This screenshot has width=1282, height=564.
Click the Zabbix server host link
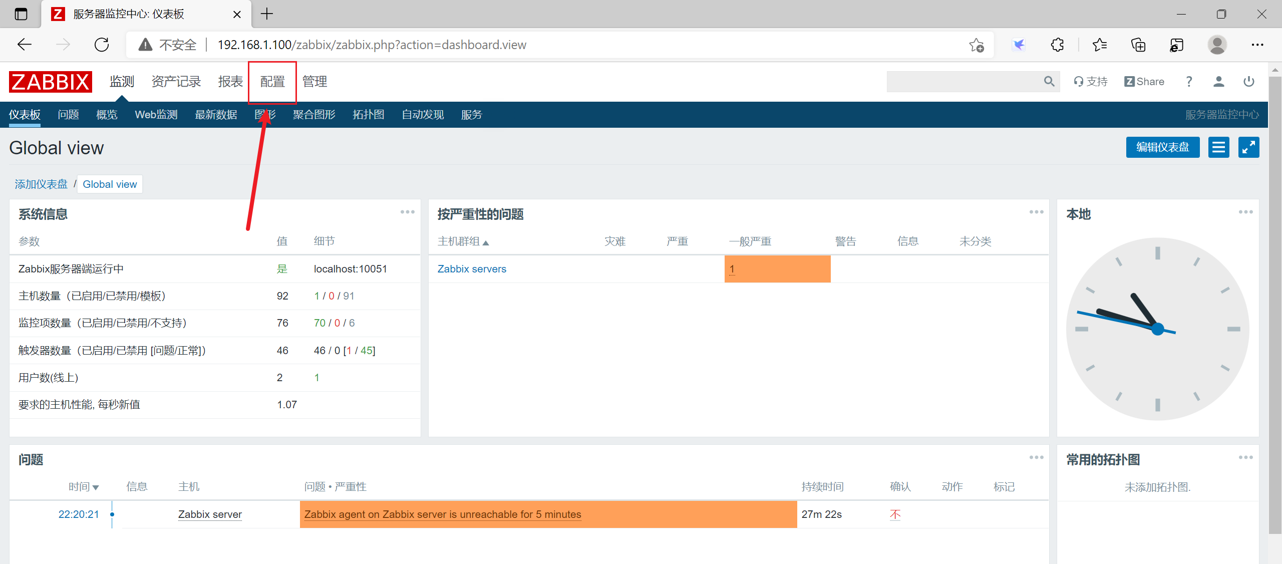(x=210, y=514)
